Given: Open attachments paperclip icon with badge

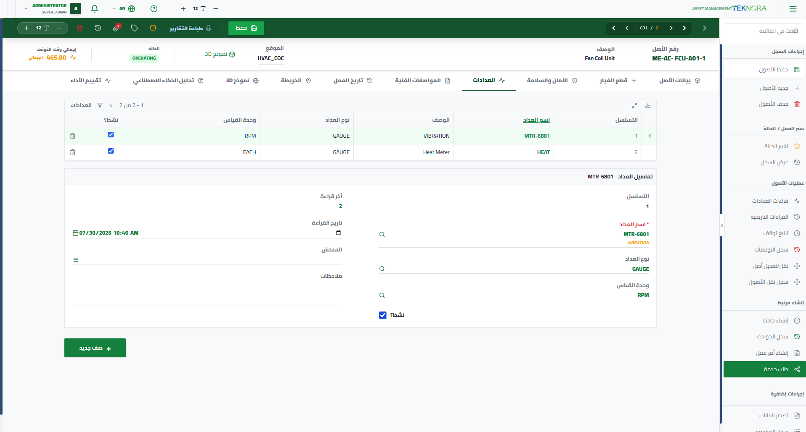Looking at the screenshot, I should (117, 28).
